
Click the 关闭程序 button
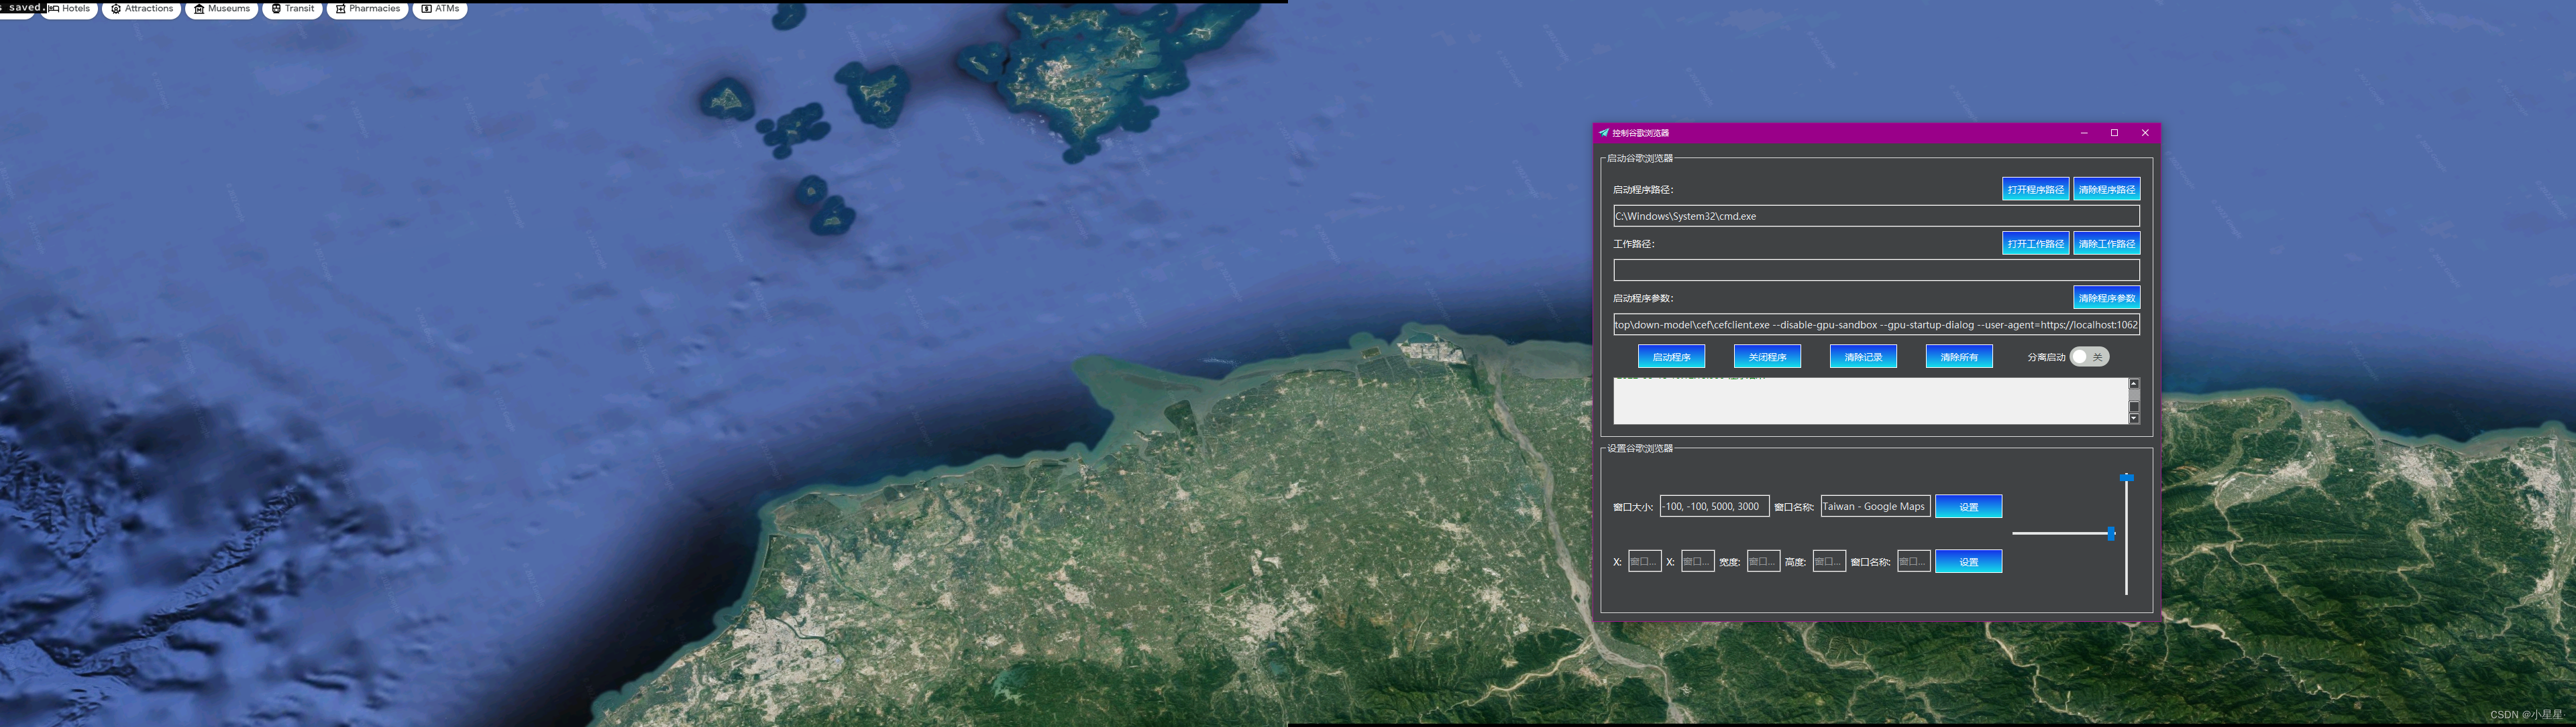pyautogui.click(x=1767, y=356)
